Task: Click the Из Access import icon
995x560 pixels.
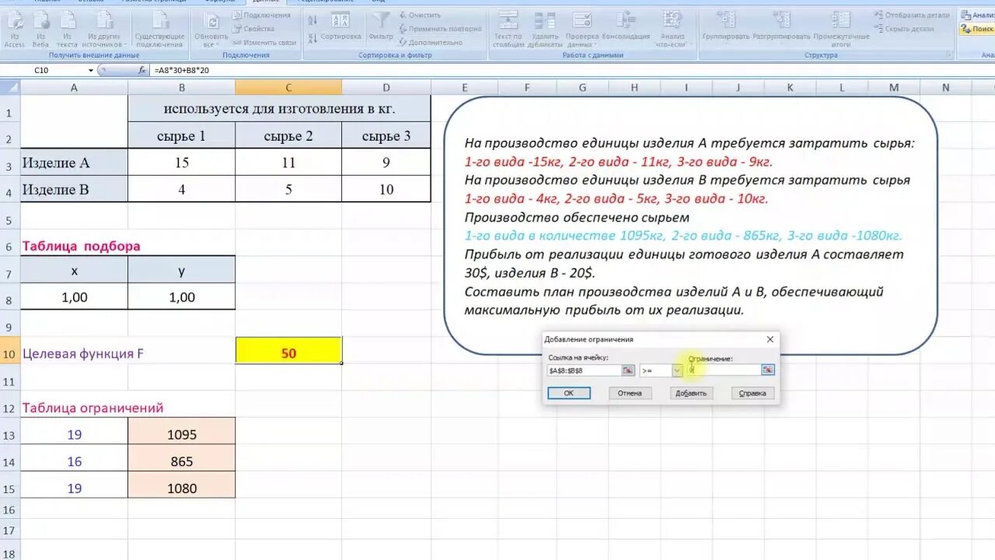Action: pos(14,30)
